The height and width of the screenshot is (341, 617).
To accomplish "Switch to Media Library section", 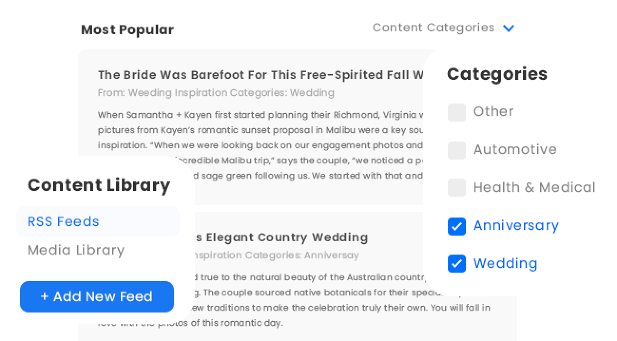I will tap(76, 250).
